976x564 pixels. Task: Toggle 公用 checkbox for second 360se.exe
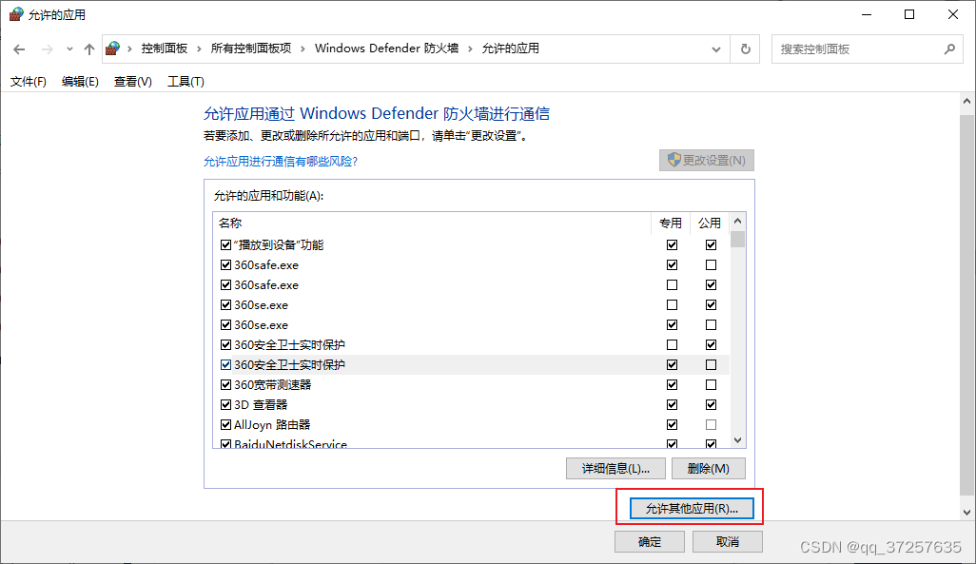[x=711, y=325]
